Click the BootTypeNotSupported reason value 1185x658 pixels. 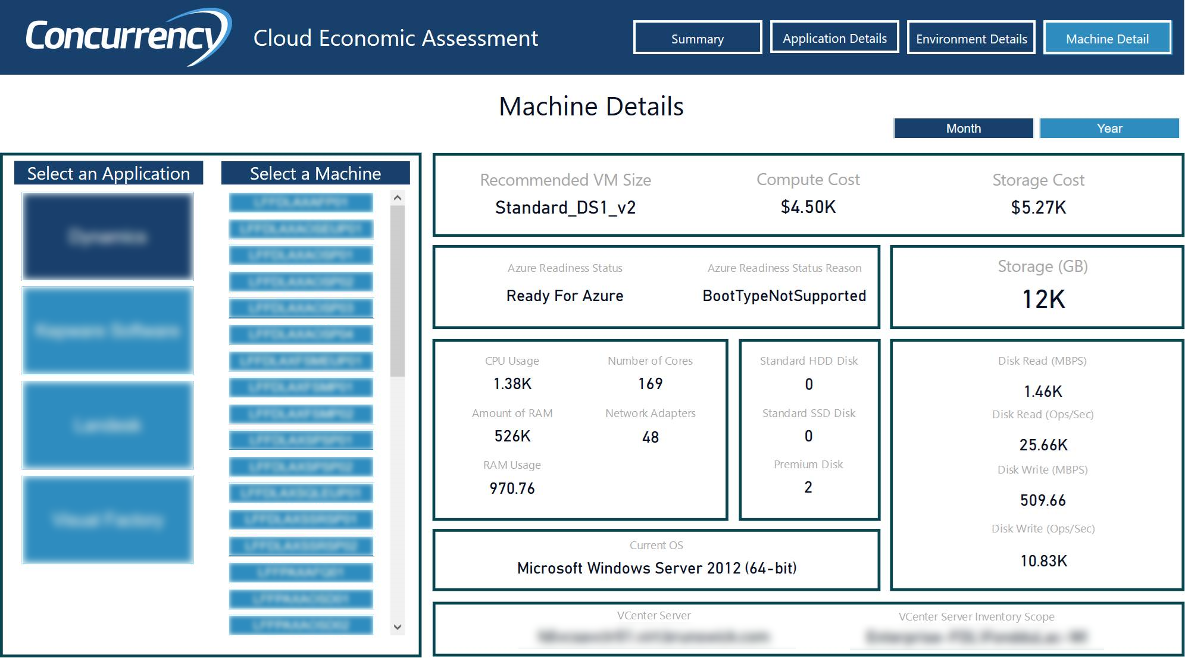(784, 296)
